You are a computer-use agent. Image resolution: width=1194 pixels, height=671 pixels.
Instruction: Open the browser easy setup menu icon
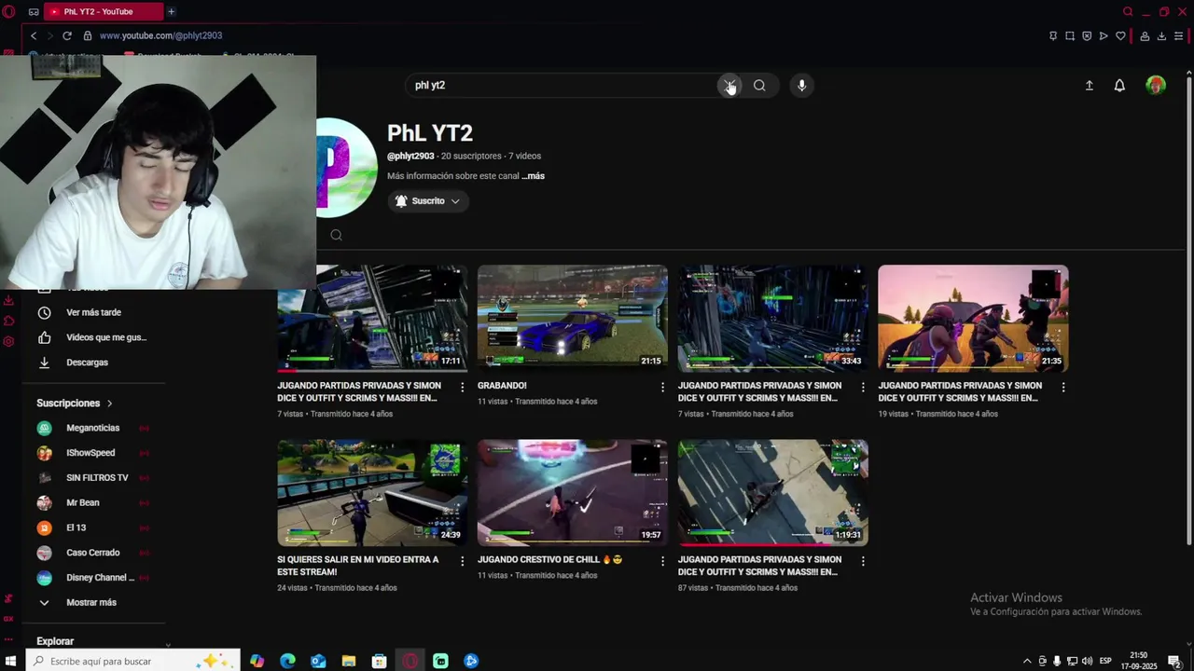pyautogui.click(x=1179, y=35)
